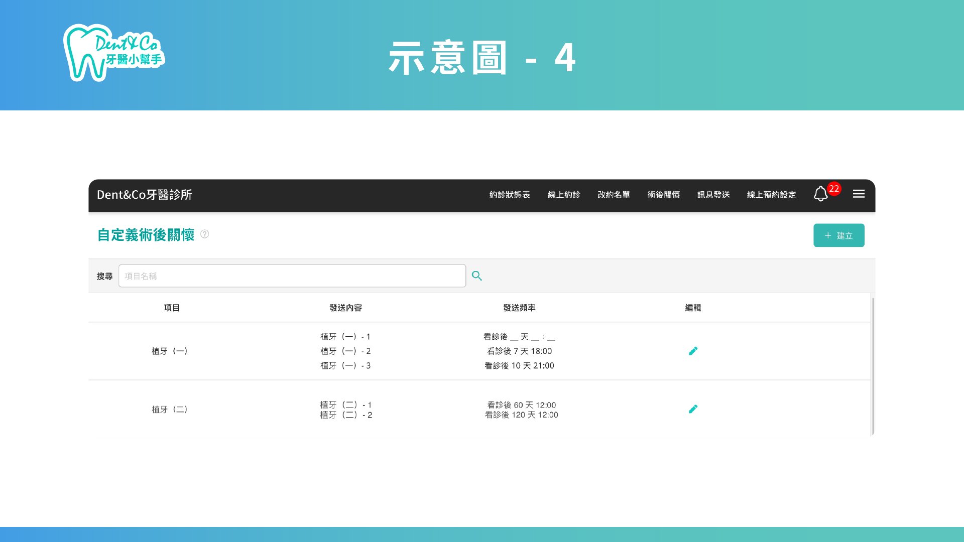Click the 發送內容 column header

tap(345, 308)
